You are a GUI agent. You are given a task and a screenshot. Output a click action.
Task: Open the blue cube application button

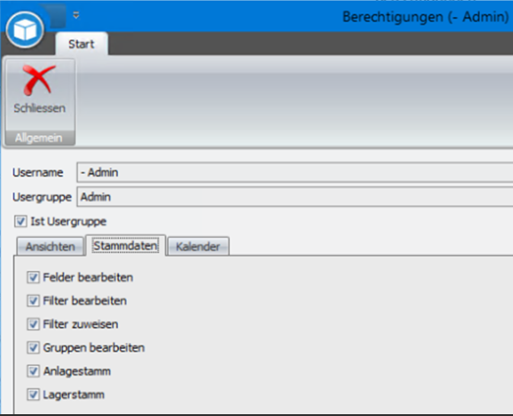pos(25,30)
